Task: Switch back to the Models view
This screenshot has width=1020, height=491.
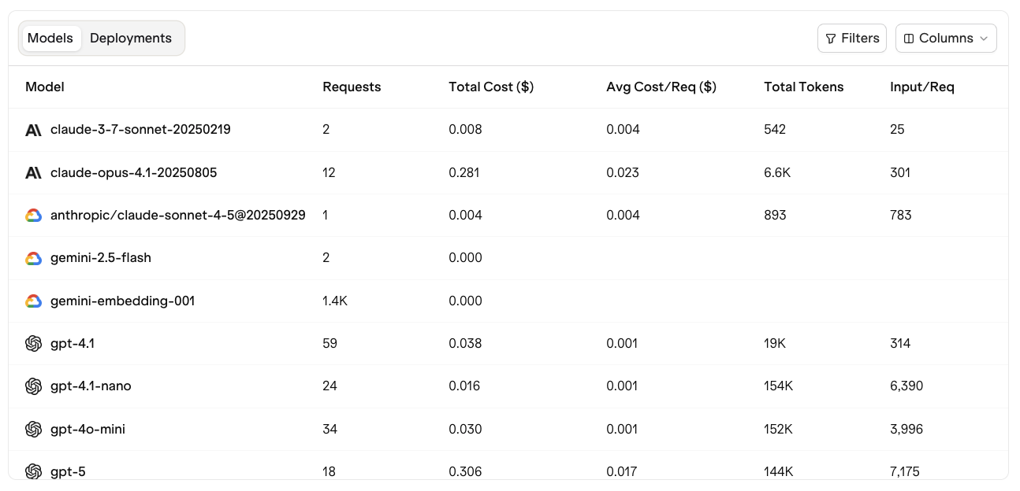Action: pos(50,38)
